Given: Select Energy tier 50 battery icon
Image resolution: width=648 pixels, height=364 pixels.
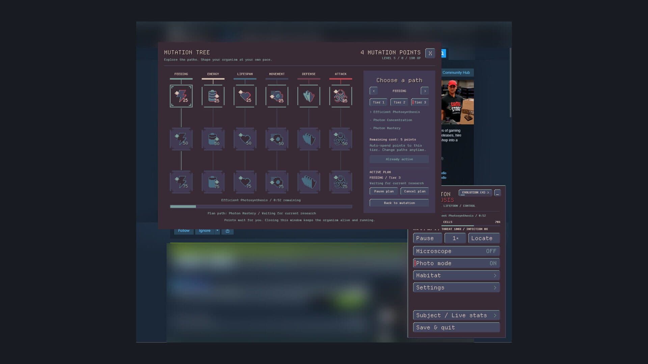Looking at the screenshot, I should coord(213,139).
